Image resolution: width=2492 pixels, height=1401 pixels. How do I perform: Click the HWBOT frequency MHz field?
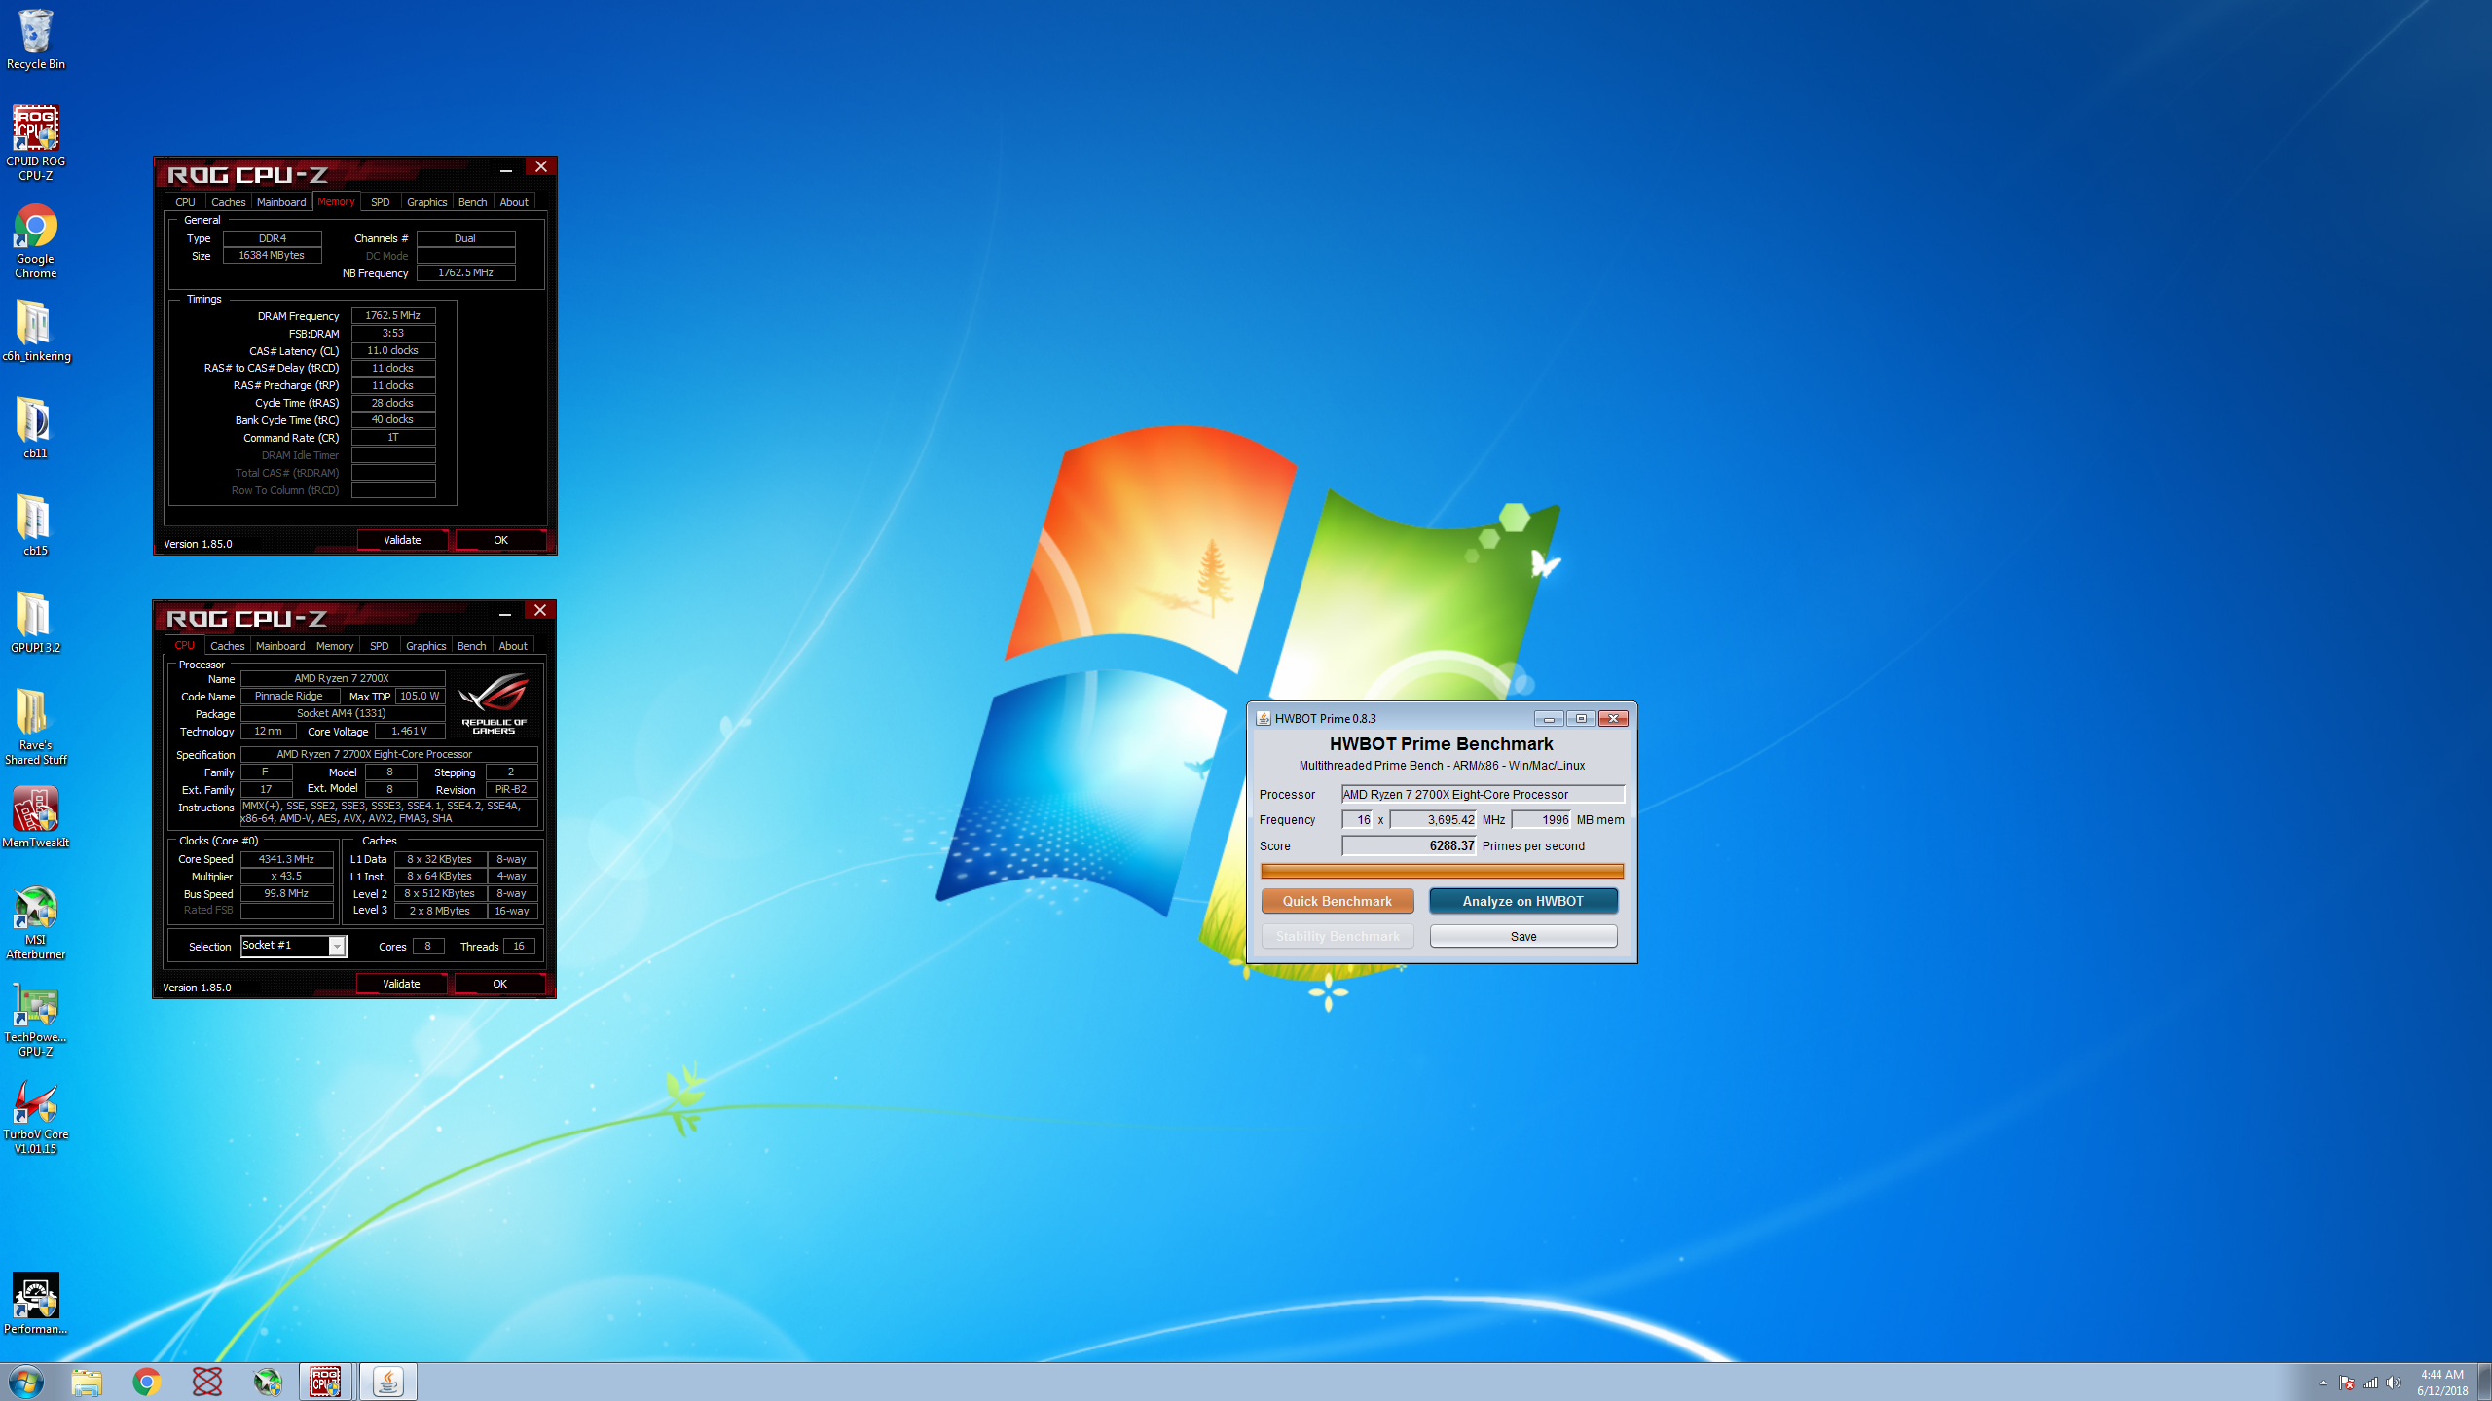pos(1433,819)
